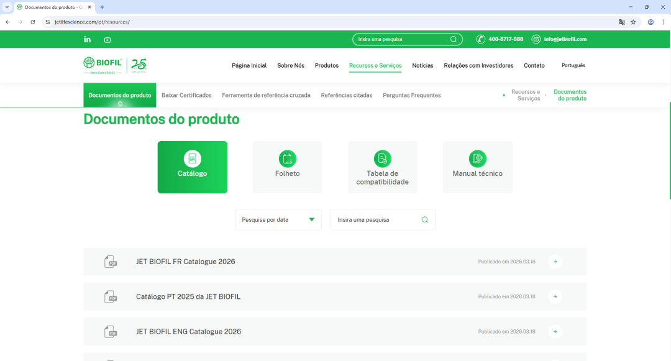Select the Manual técnico category card

coord(478,167)
